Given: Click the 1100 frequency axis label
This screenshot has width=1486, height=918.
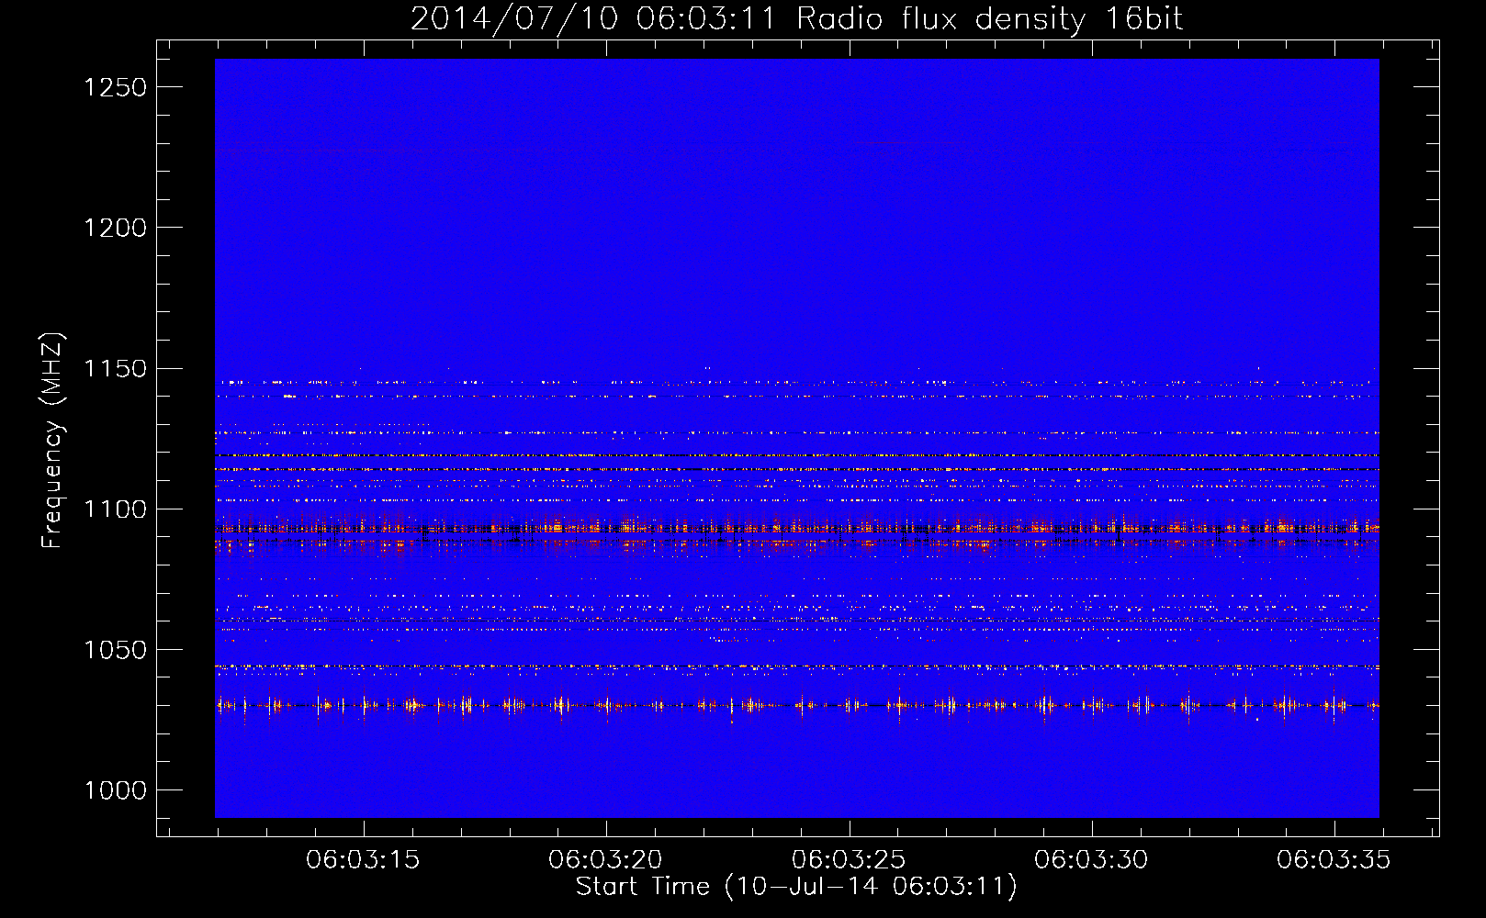Looking at the screenshot, I should (x=115, y=509).
